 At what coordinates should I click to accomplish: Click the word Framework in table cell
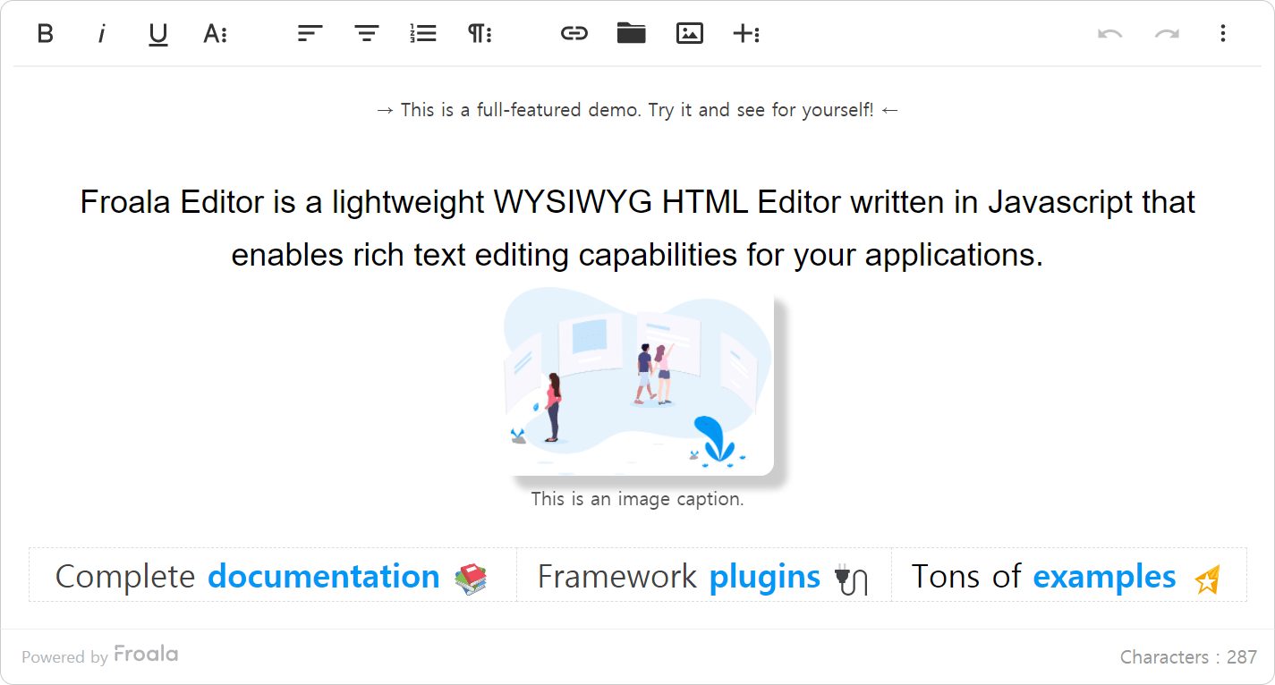click(x=617, y=577)
